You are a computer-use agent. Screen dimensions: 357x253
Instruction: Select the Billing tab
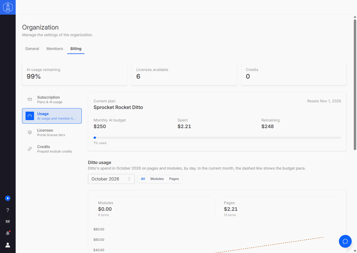76,49
